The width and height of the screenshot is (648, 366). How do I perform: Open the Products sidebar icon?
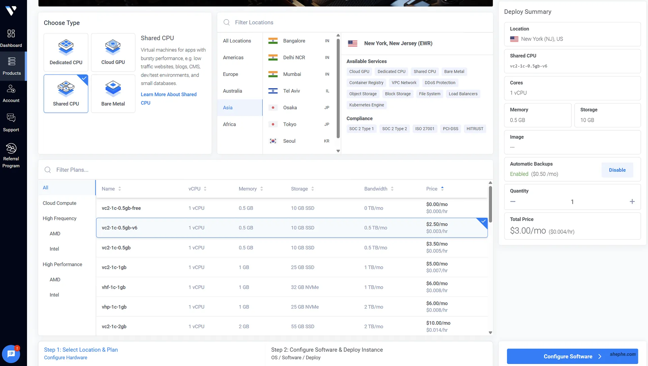tap(11, 62)
